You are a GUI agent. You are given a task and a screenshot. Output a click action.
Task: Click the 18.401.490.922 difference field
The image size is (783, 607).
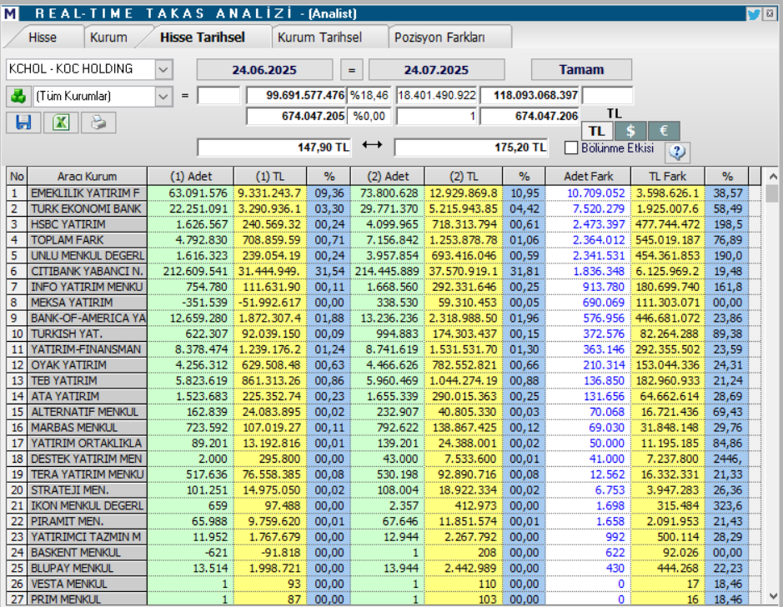[x=437, y=95]
